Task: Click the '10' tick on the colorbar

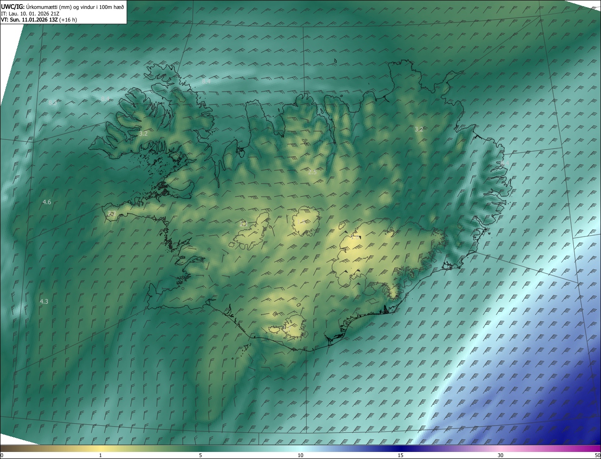Action: (x=300, y=455)
